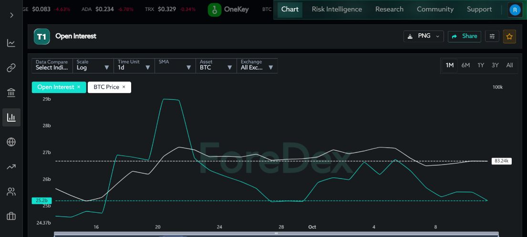Select the 1M time range
Viewport: 527px width, 237px height.
(450, 65)
